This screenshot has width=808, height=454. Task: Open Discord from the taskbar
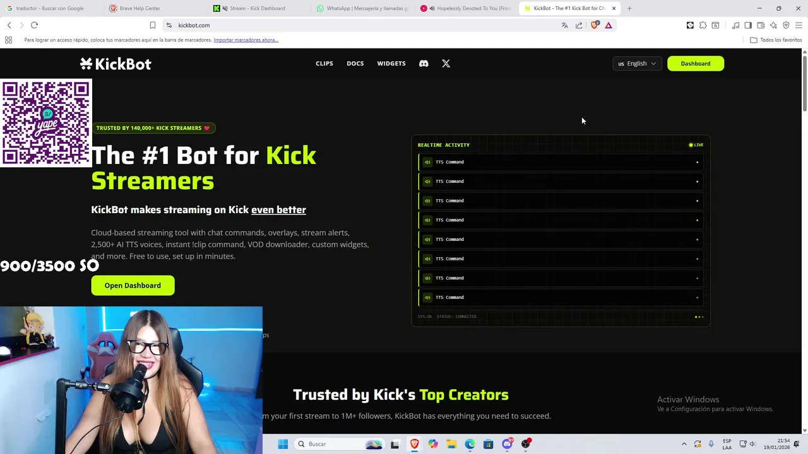pyautogui.click(x=507, y=444)
